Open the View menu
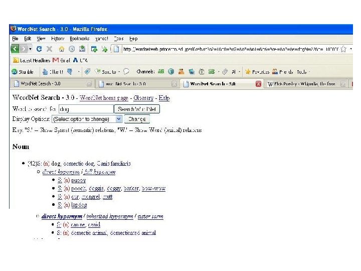This screenshot has height=271, width=361. click(41, 39)
